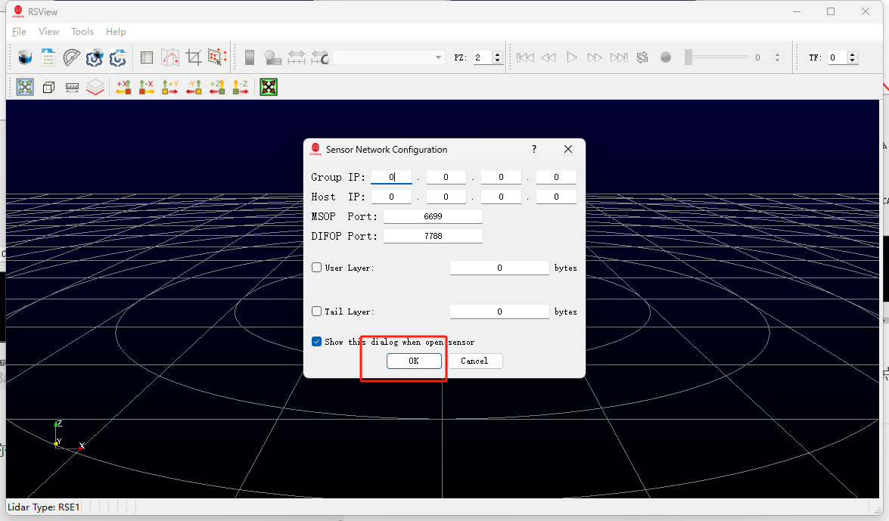Set view direction to -Z

point(241,87)
